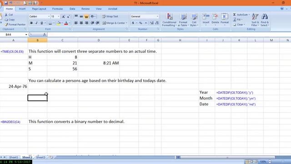291x164 pixels.
Task: Increase decimal places
Action: coord(152,23)
